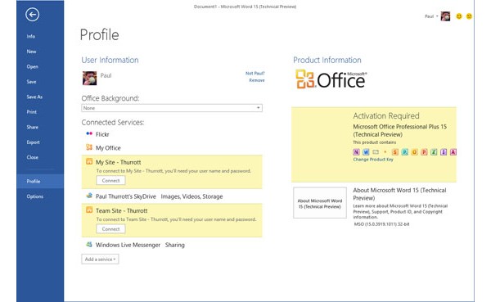The height and width of the screenshot is (302, 491).
Task: Click Close in the sidebar
Action: pyautogui.click(x=32, y=157)
